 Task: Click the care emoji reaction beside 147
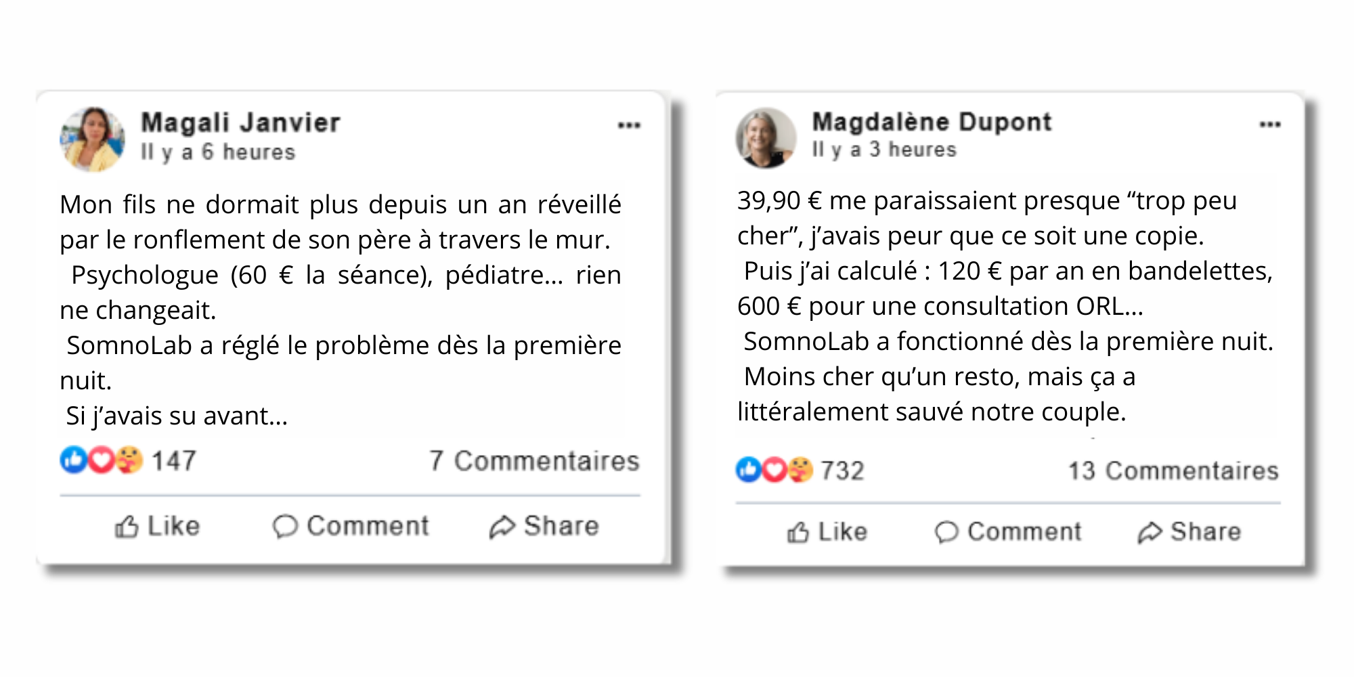point(129,460)
